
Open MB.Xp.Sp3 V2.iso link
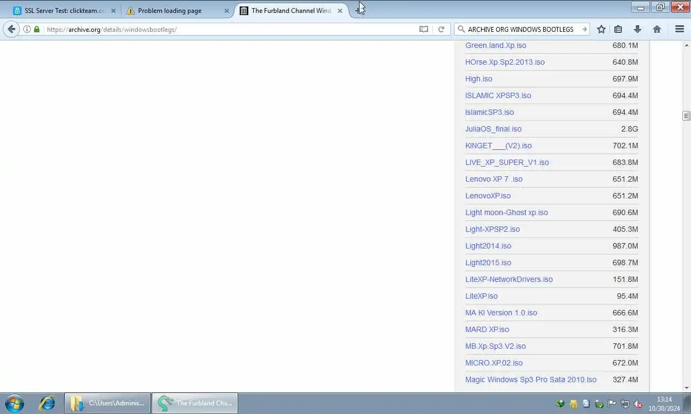coord(496,346)
